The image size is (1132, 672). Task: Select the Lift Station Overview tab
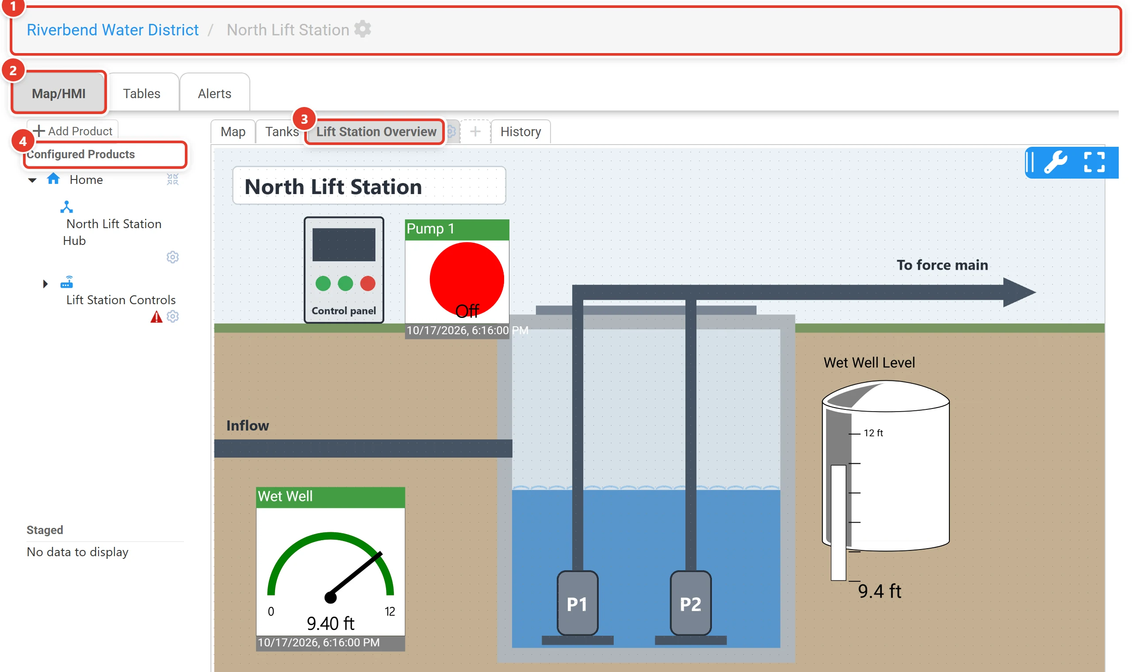click(x=376, y=132)
